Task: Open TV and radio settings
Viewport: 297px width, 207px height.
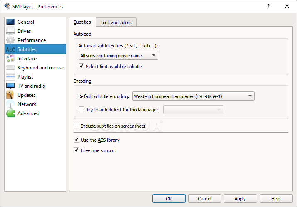Action: coord(35,86)
